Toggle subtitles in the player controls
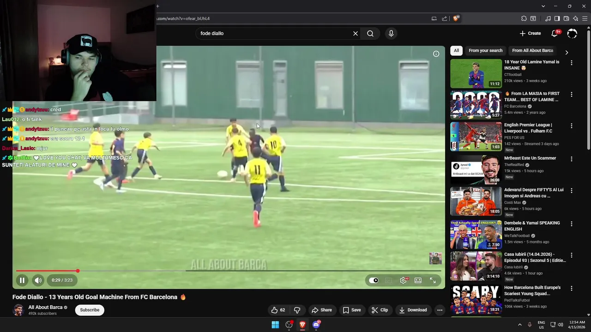 [x=388, y=280]
